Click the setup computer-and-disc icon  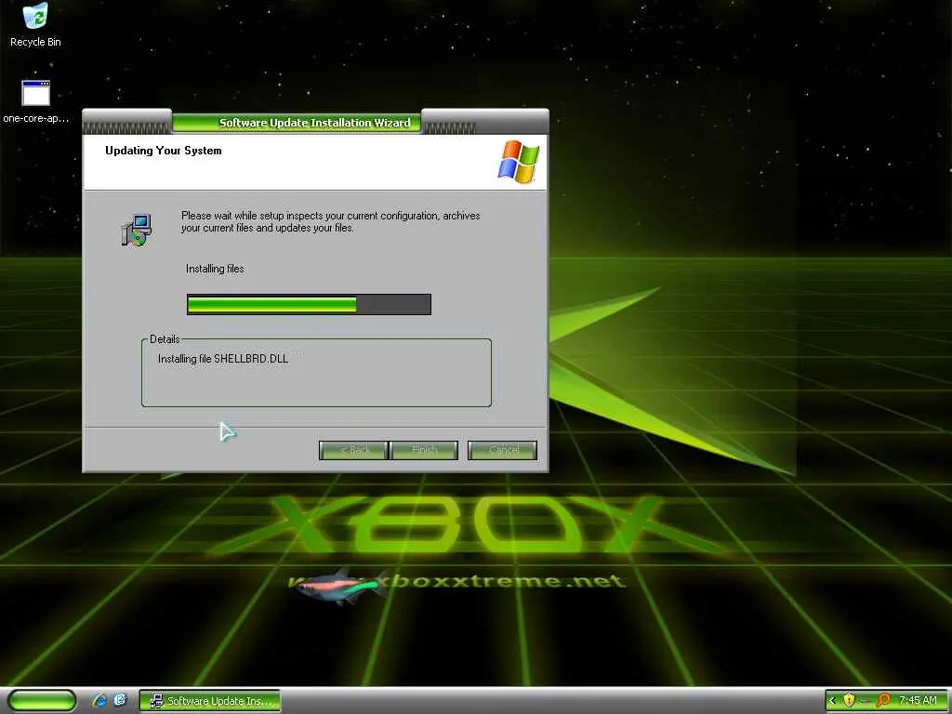[137, 230]
